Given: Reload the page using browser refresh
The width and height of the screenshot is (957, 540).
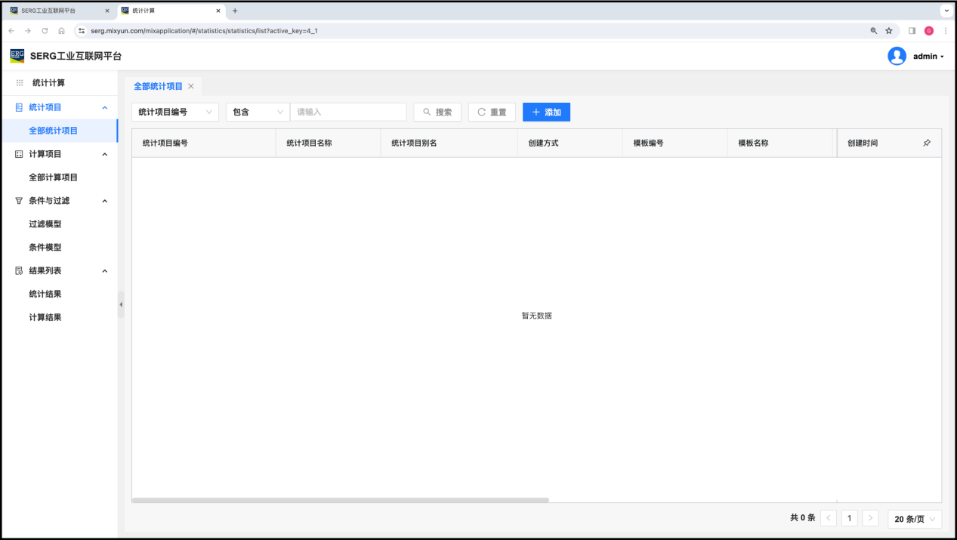Looking at the screenshot, I should point(45,31).
